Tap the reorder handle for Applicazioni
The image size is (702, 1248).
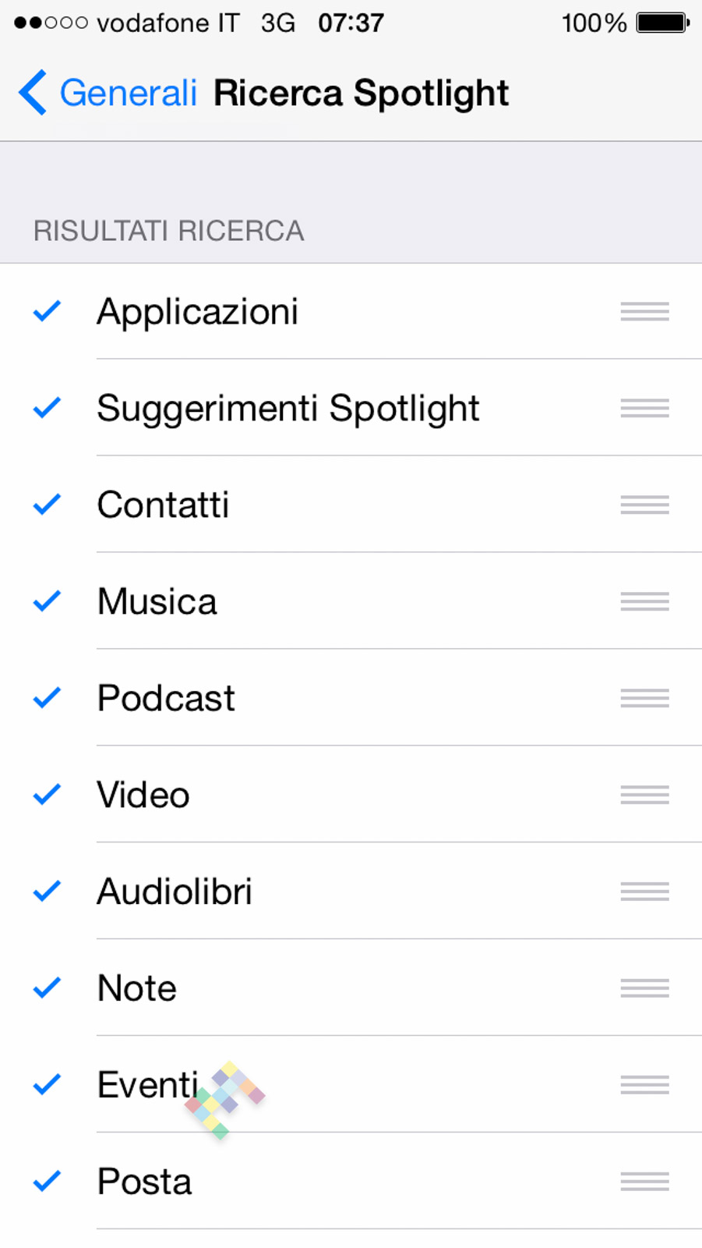(644, 311)
